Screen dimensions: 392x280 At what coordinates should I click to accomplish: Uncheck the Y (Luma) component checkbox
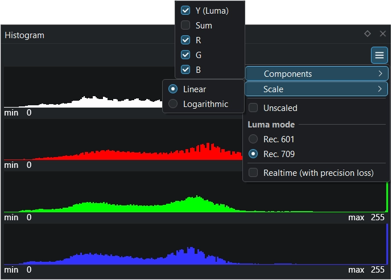(185, 10)
